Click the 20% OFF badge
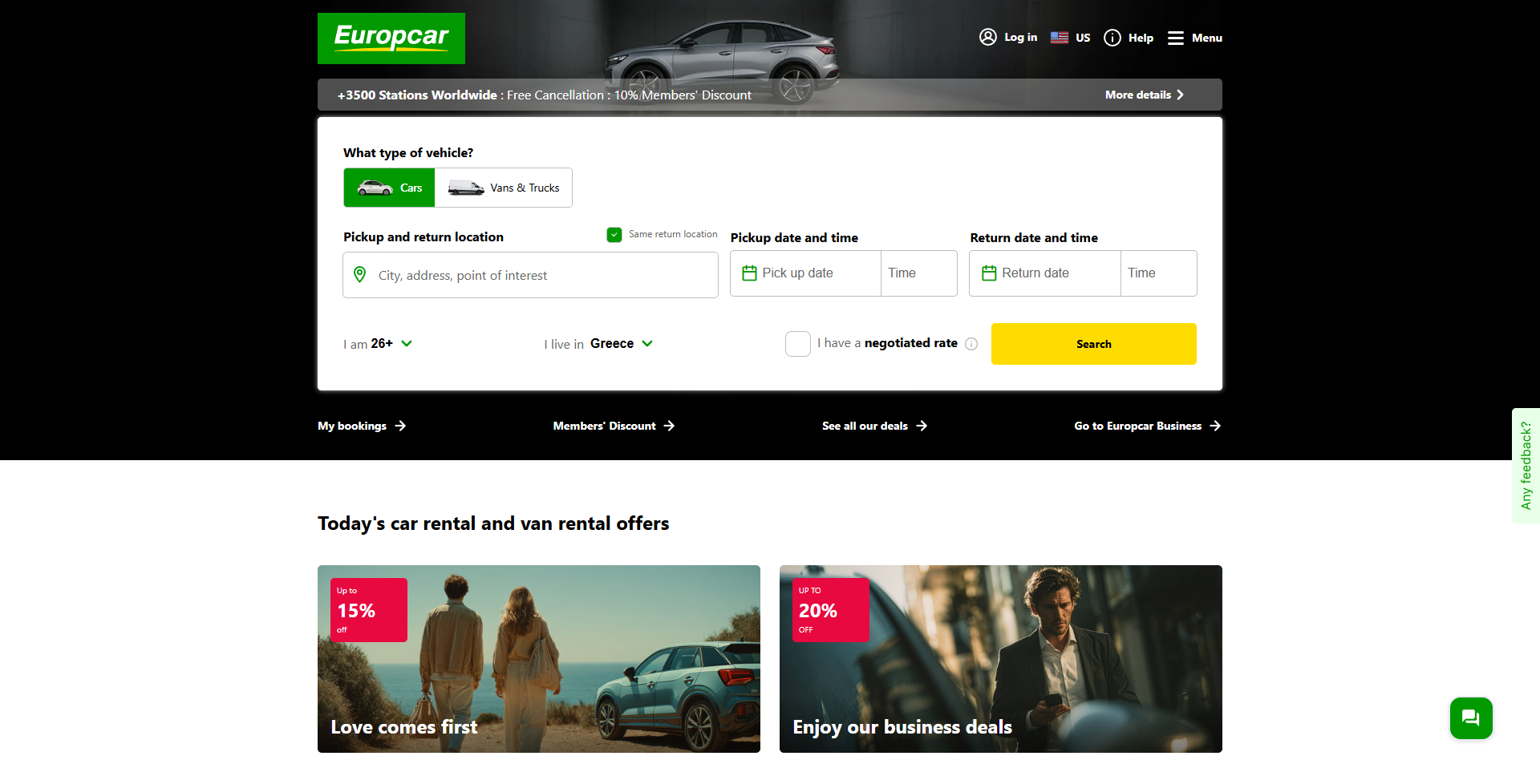This screenshot has width=1540, height=764. click(x=831, y=610)
